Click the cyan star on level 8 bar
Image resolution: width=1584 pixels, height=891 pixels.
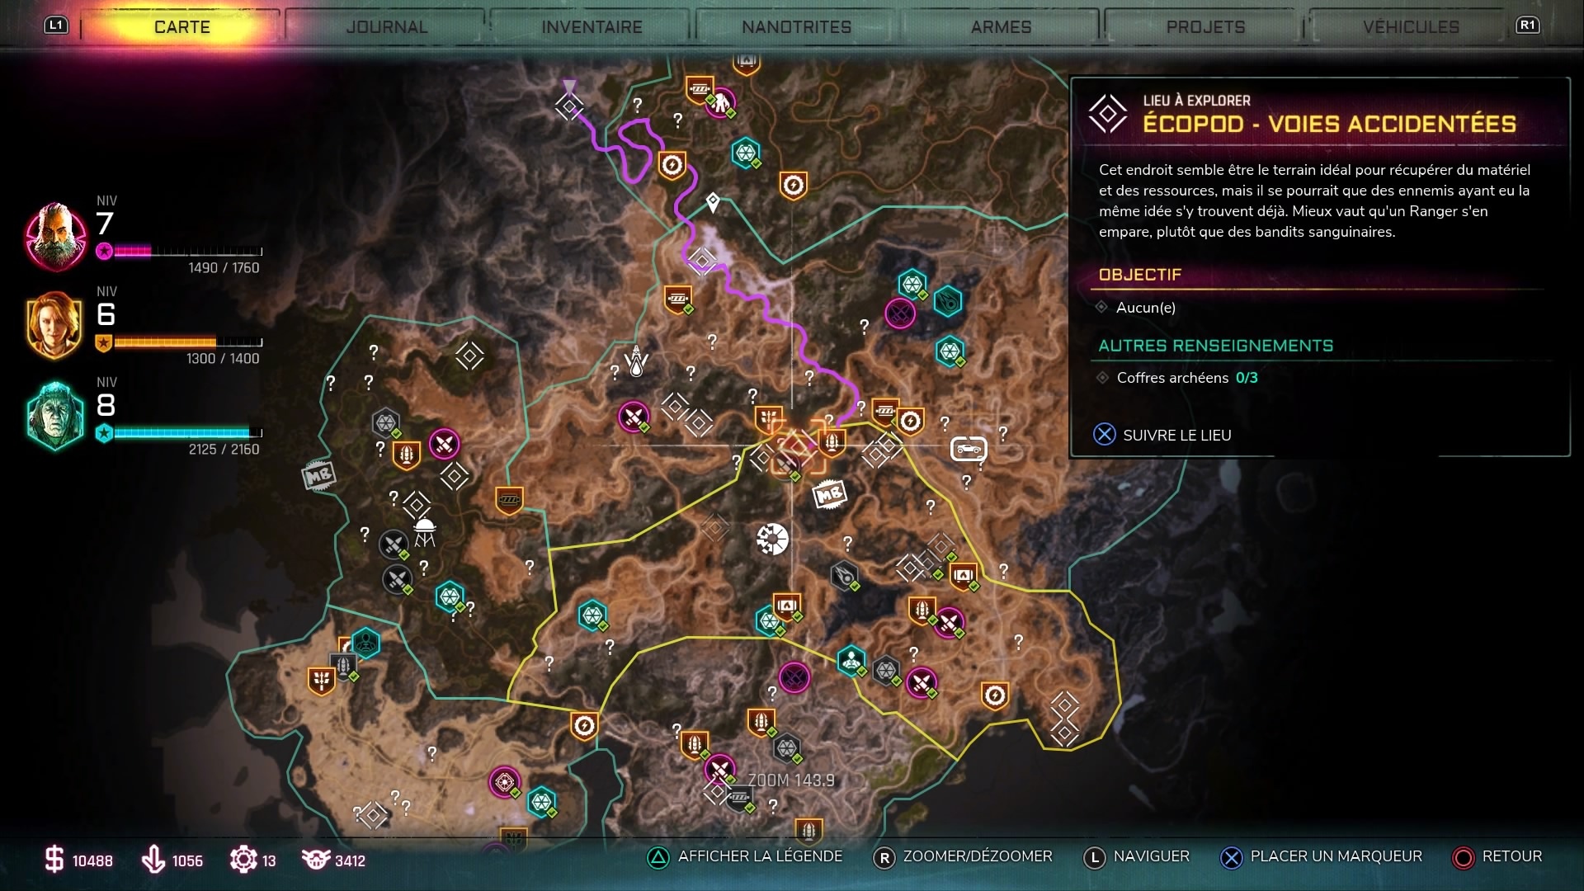(104, 433)
